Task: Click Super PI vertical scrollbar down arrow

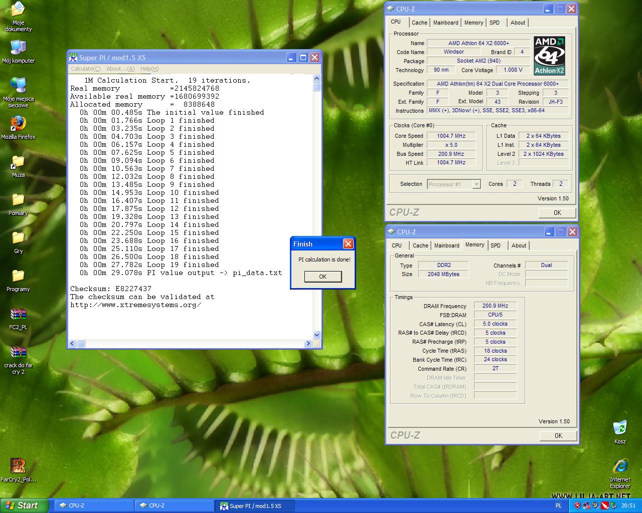Action: 316,335
